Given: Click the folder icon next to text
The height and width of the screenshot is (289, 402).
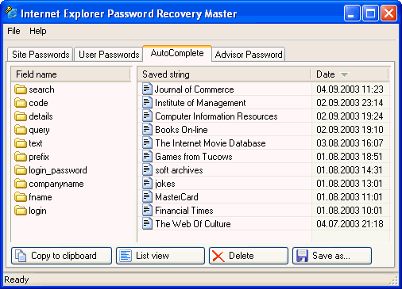Looking at the screenshot, I should pos(21,143).
